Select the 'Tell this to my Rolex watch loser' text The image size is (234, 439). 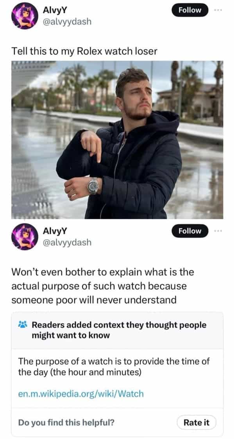tap(84, 51)
